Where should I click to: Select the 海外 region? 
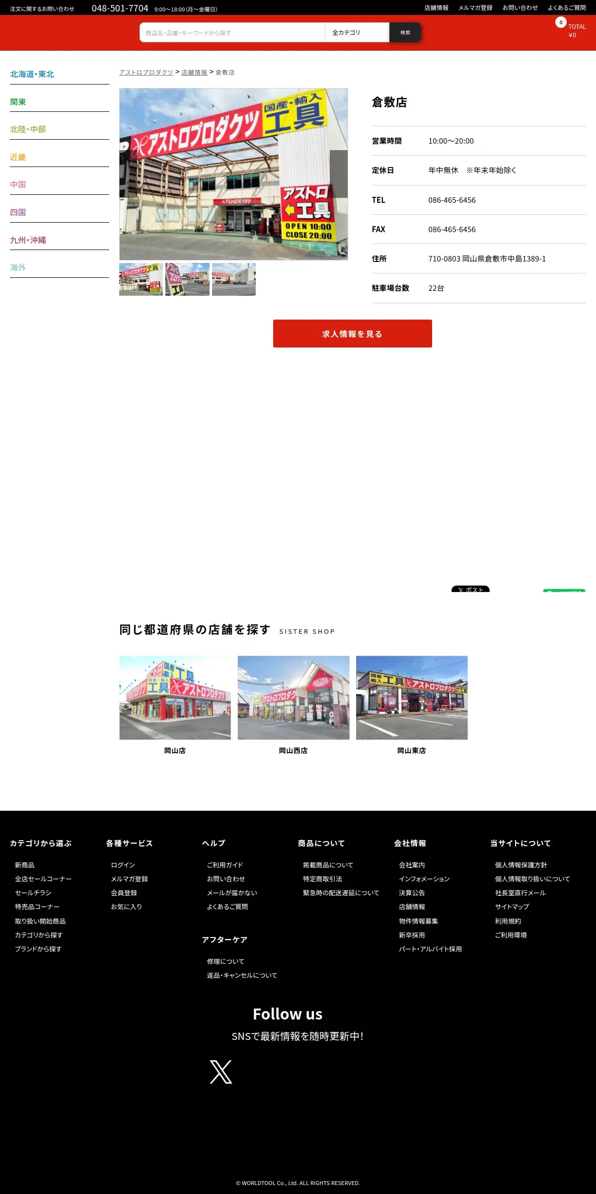point(18,267)
